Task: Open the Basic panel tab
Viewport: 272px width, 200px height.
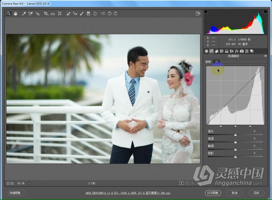Action: tap(207, 51)
